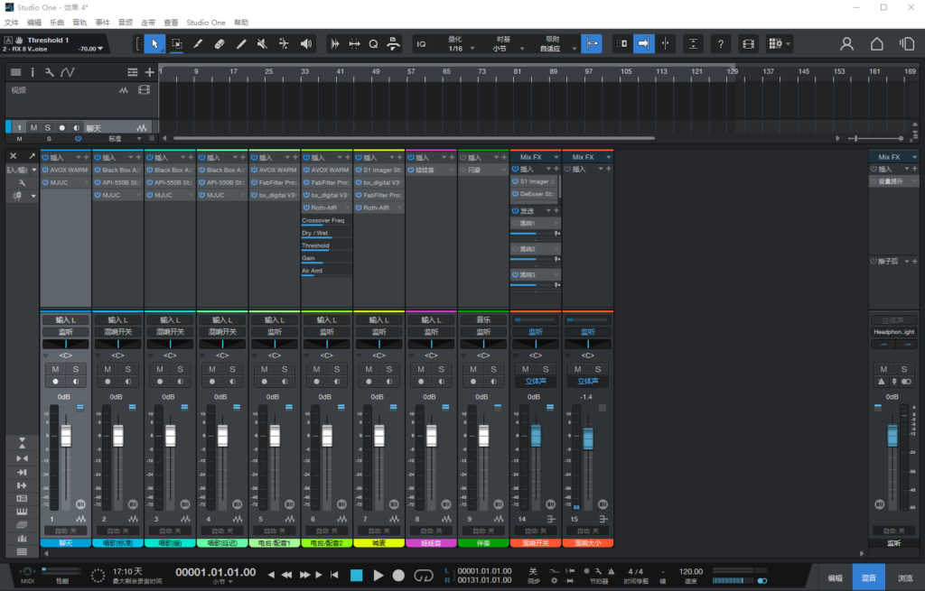Select the Eraser tool
The image size is (925, 591).
(x=220, y=43)
